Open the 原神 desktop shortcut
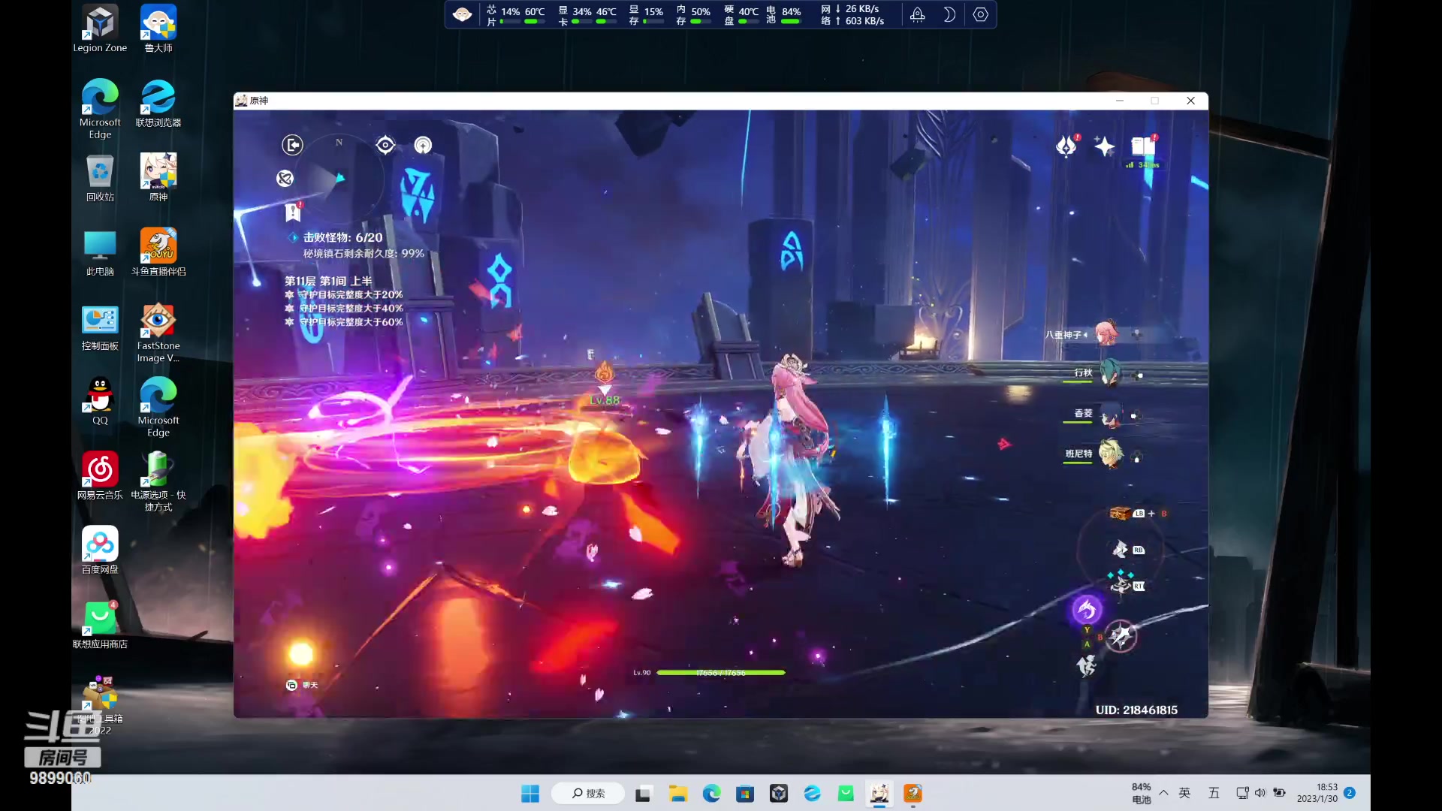This screenshot has height=811, width=1442. [x=158, y=177]
